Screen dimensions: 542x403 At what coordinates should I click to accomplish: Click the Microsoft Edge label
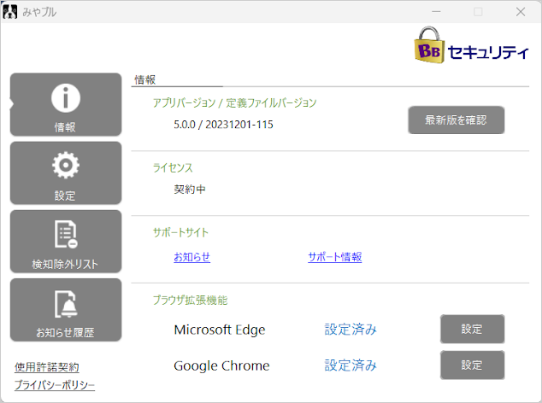pyautogui.click(x=220, y=330)
